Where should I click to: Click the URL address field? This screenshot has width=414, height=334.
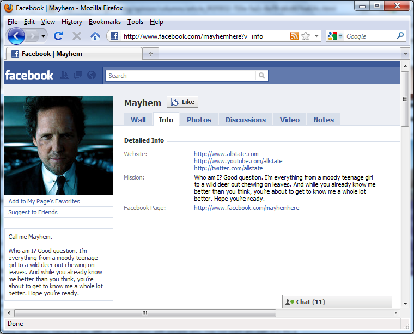point(205,36)
